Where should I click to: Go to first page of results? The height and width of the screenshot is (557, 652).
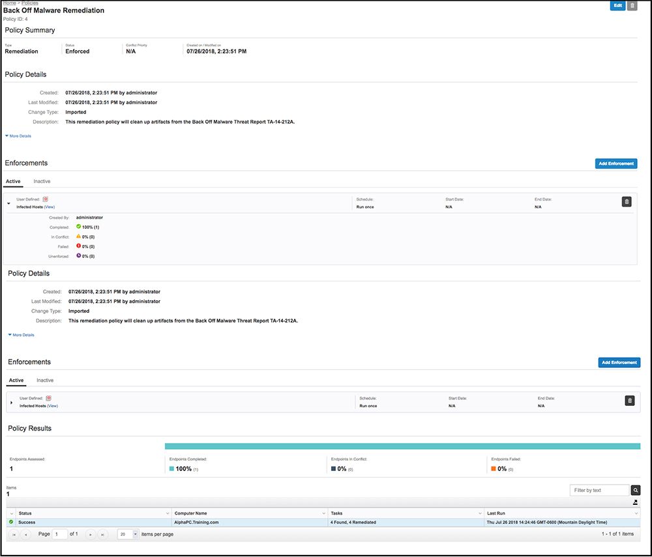pyautogui.click(x=14, y=535)
